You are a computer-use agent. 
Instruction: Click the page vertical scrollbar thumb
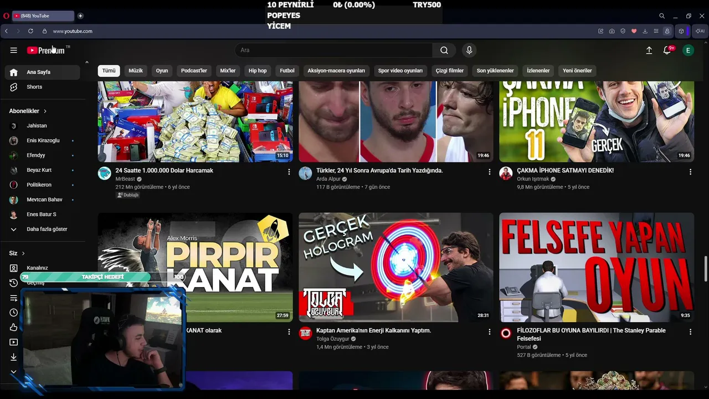tap(705, 269)
